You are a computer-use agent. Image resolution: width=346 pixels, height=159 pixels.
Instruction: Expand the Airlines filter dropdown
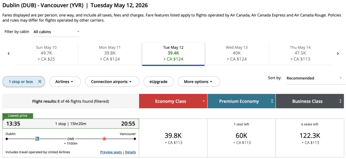click(65, 82)
